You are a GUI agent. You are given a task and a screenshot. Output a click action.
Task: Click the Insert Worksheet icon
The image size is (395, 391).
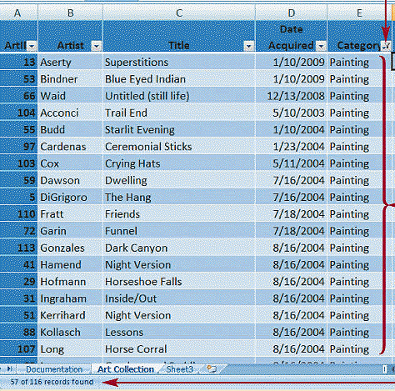212,369
